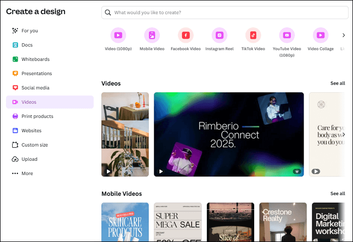Choose the Facebook Video icon

pyautogui.click(x=186, y=35)
